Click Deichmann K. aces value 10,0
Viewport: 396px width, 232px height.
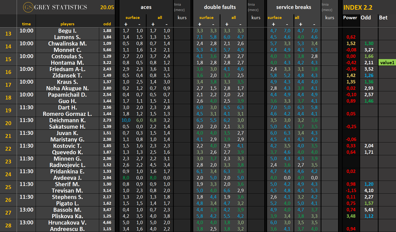tap(126, 120)
